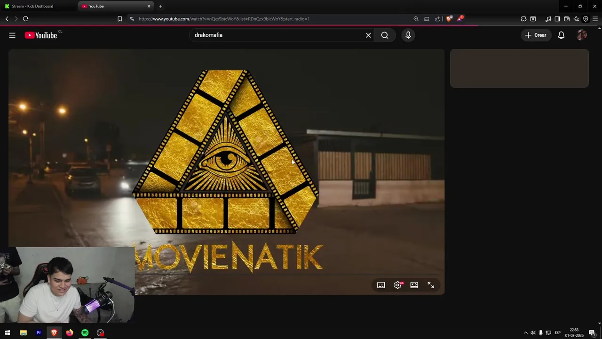The width and height of the screenshot is (602, 339).
Task: Switch to theater mode view
Action: (414, 285)
